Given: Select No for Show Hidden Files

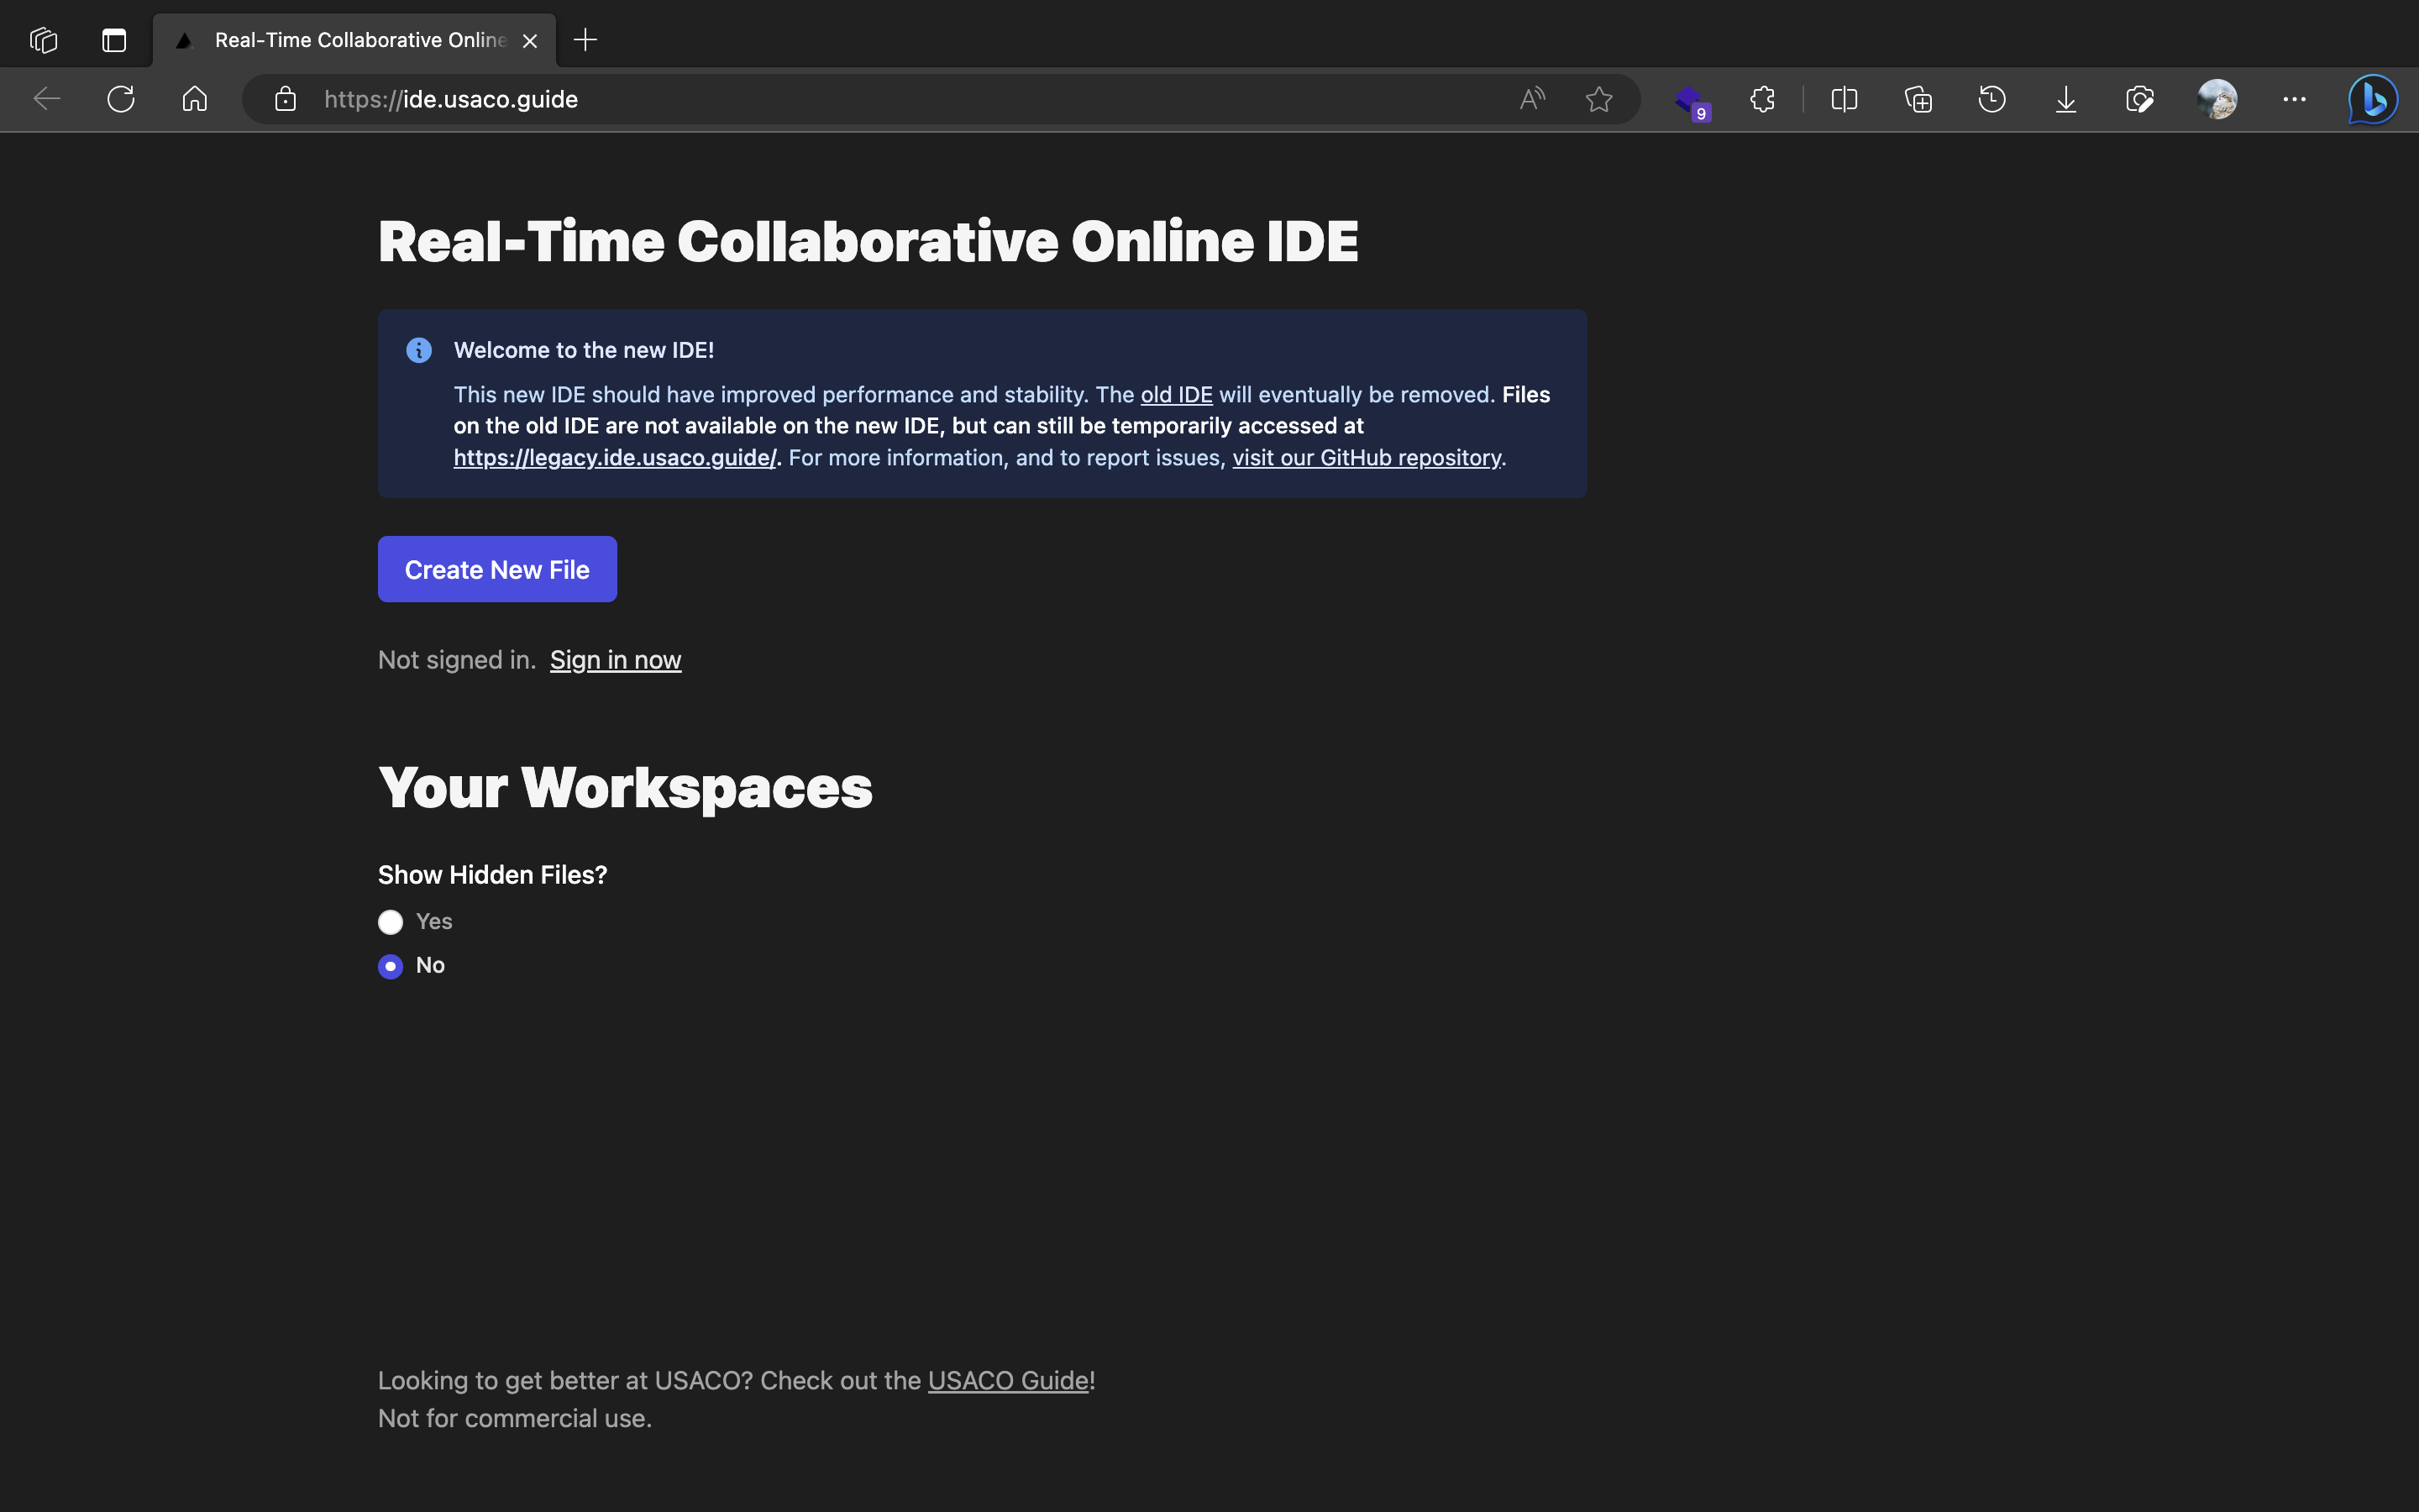Looking at the screenshot, I should [391, 966].
